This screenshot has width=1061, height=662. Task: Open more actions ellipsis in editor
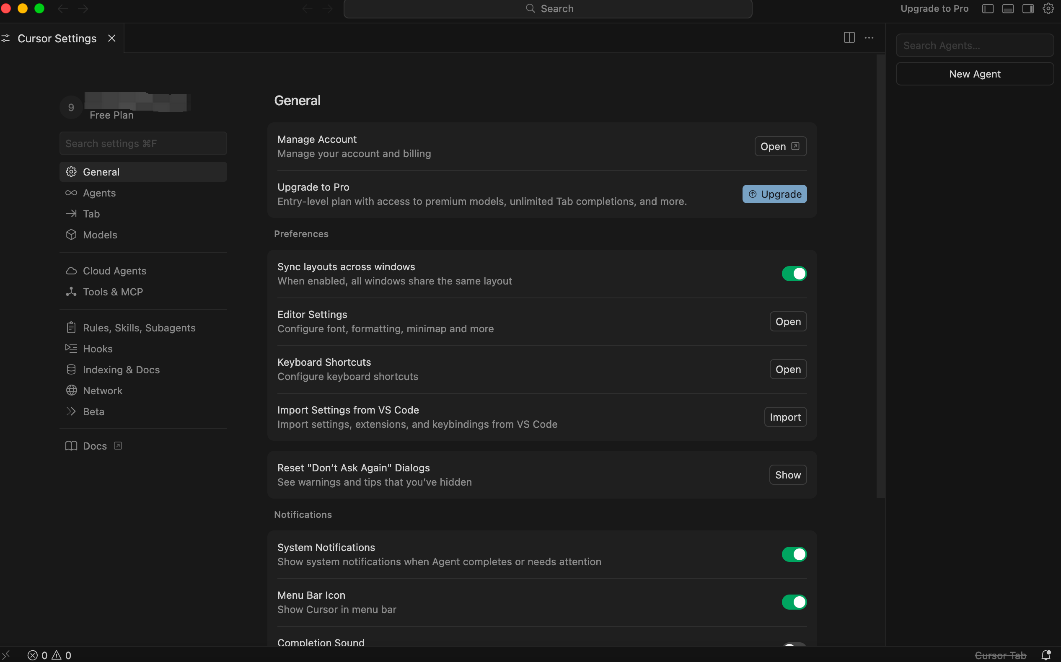pos(869,38)
